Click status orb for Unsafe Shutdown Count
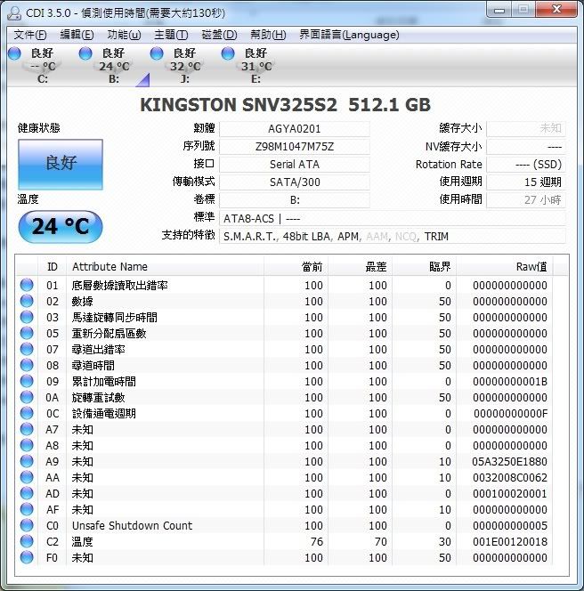Image resolution: width=584 pixels, height=591 pixels. [x=27, y=525]
